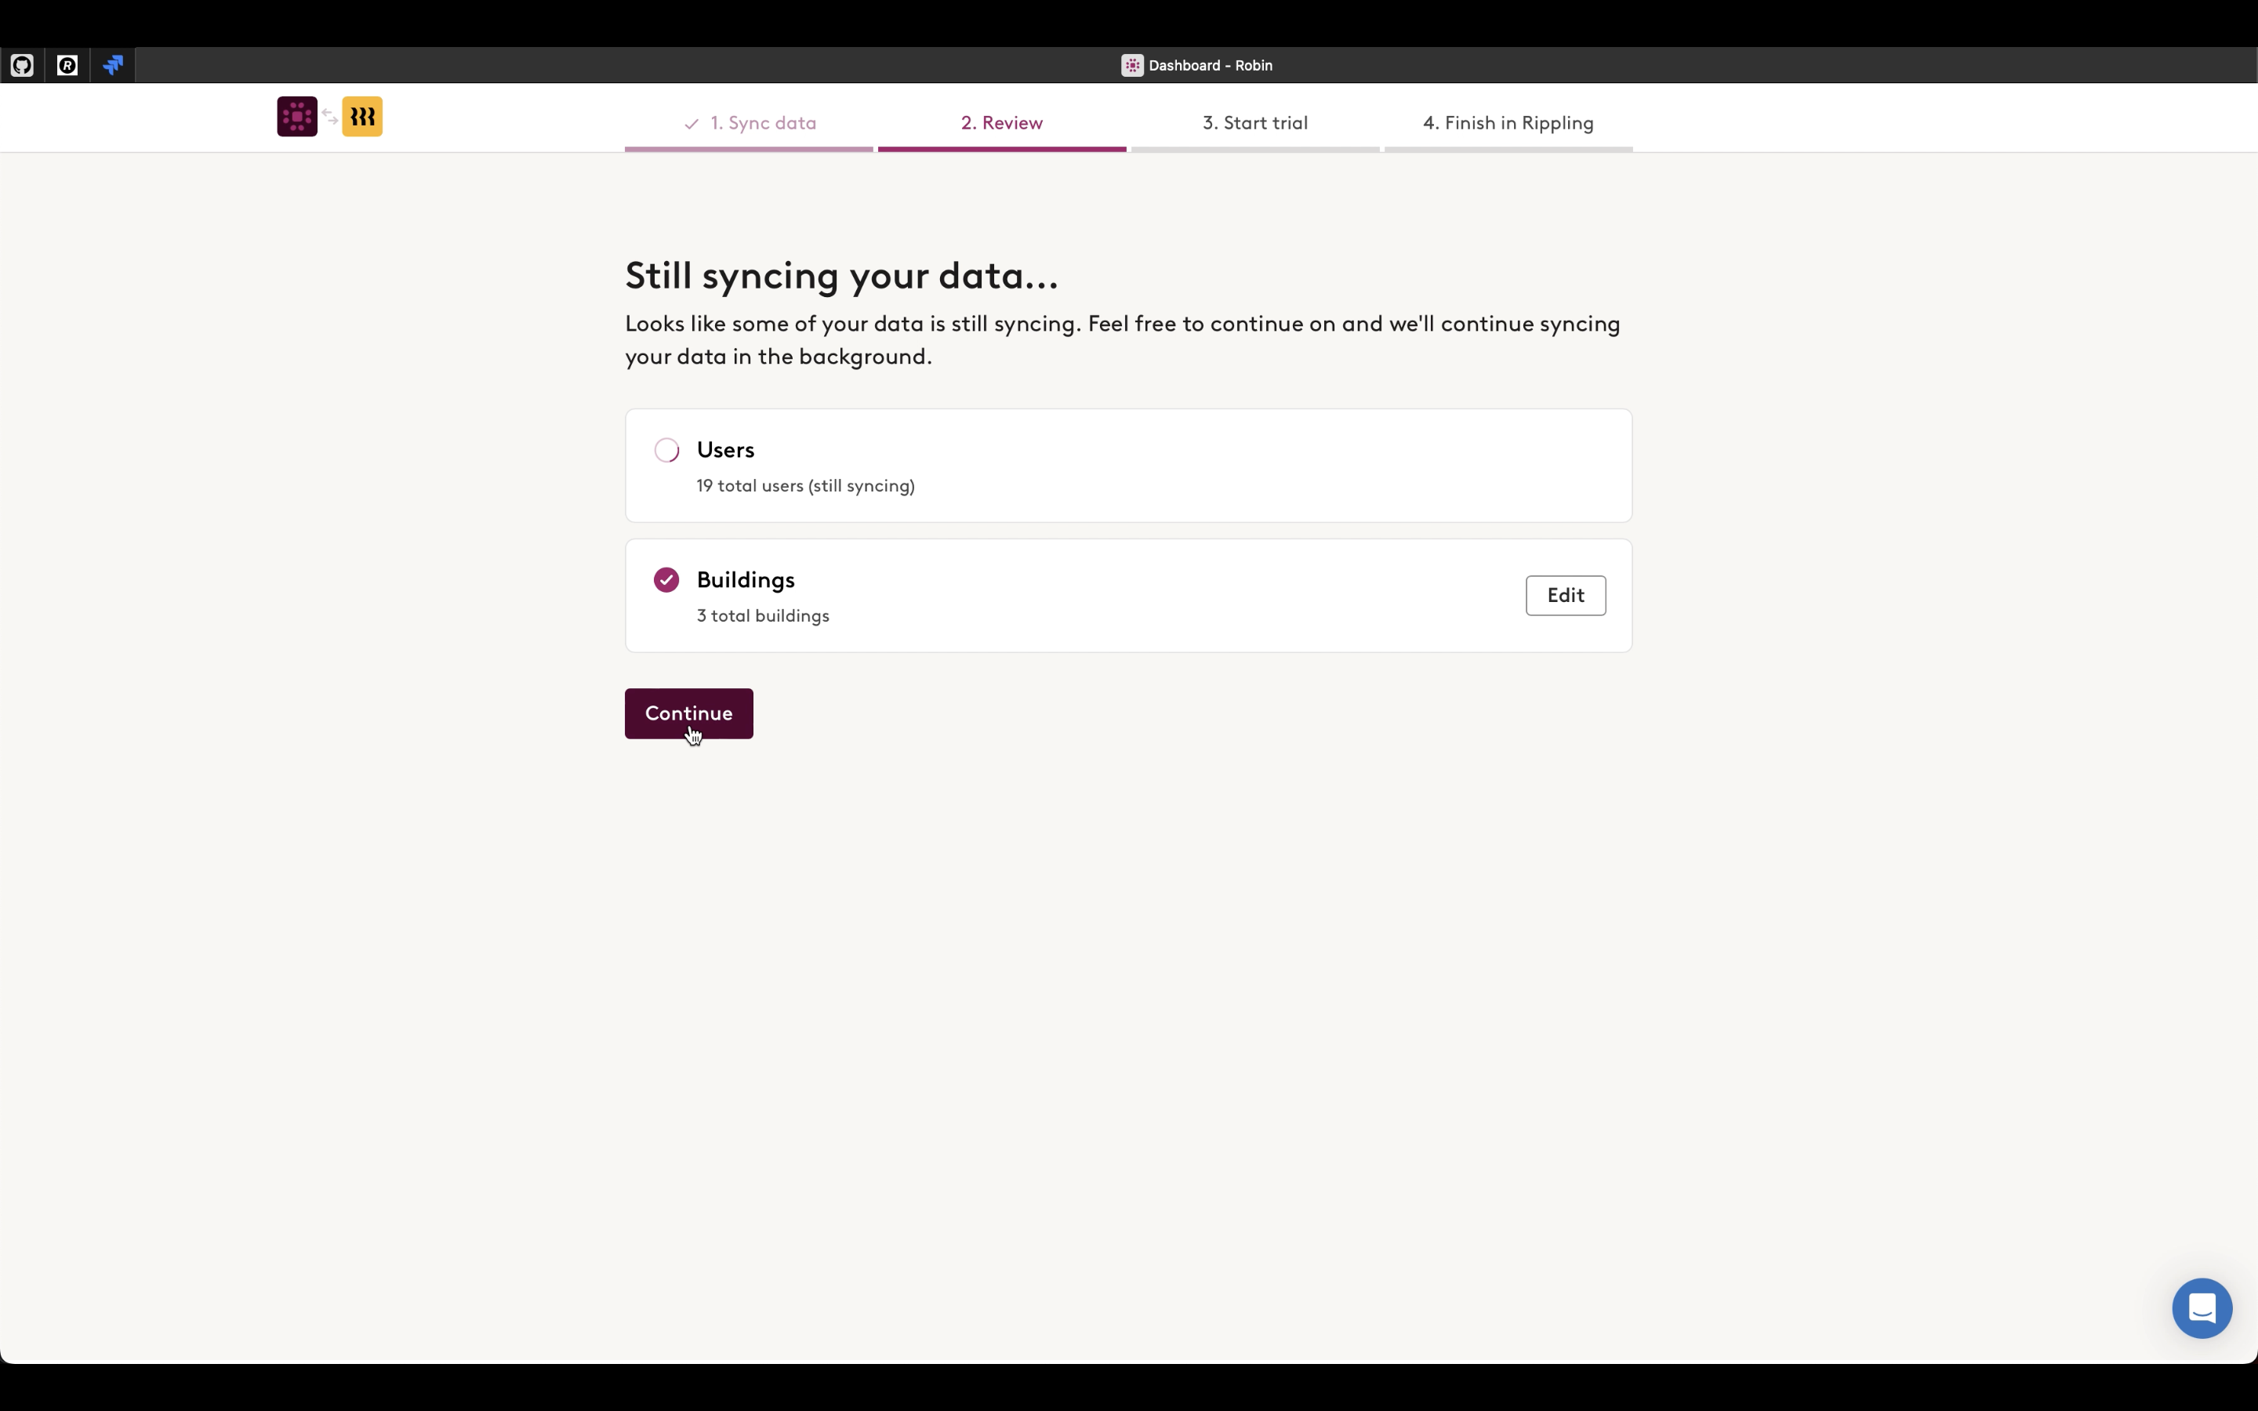The height and width of the screenshot is (1411, 2258).
Task: Click the checkmark beside Sync data step
Action: click(692, 124)
